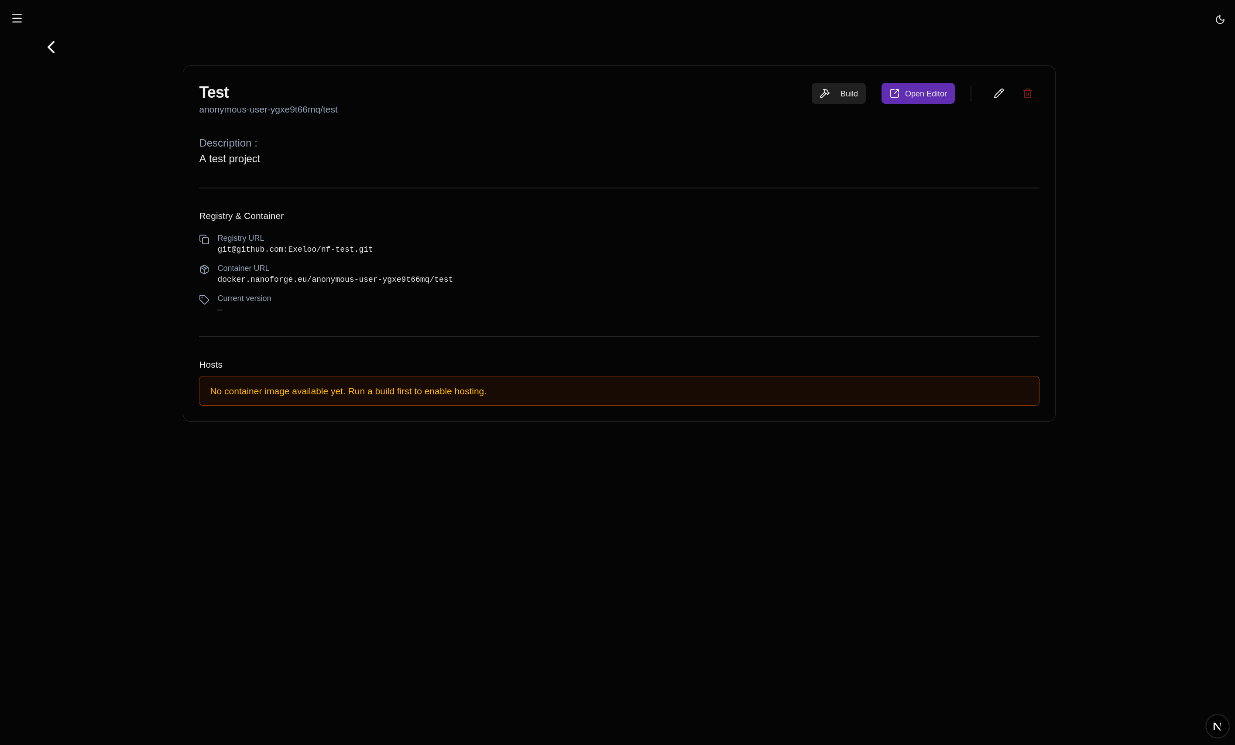The width and height of the screenshot is (1235, 745).
Task: Click the Open Editor button
Action: click(x=918, y=94)
